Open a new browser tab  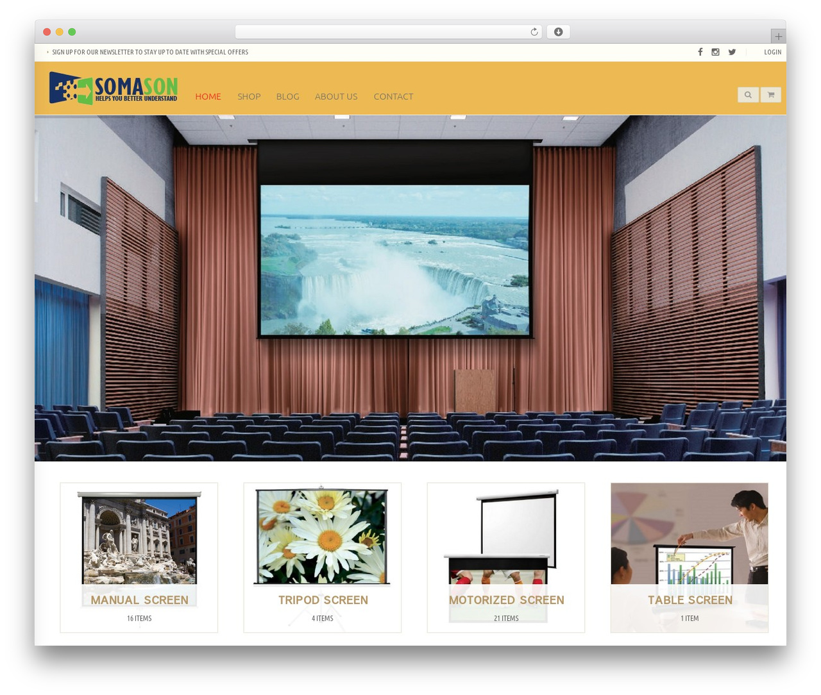tap(778, 37)
